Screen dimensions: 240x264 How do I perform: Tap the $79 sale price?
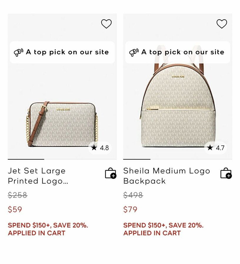pos(130,209)
